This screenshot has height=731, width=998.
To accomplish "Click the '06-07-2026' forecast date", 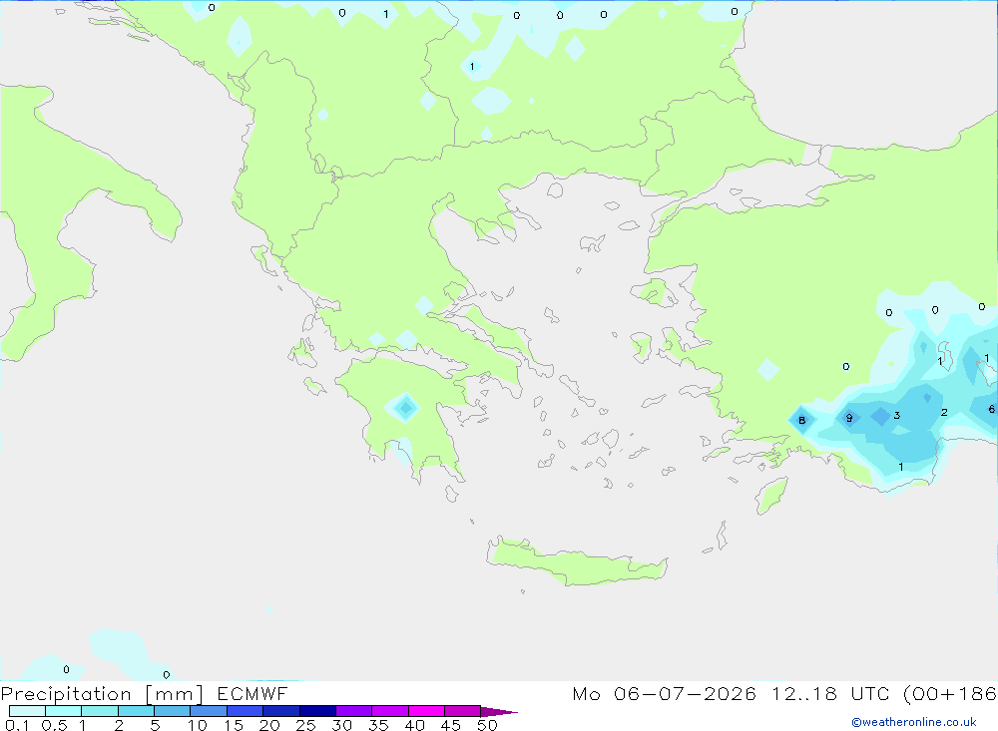I will click(685, 693).
